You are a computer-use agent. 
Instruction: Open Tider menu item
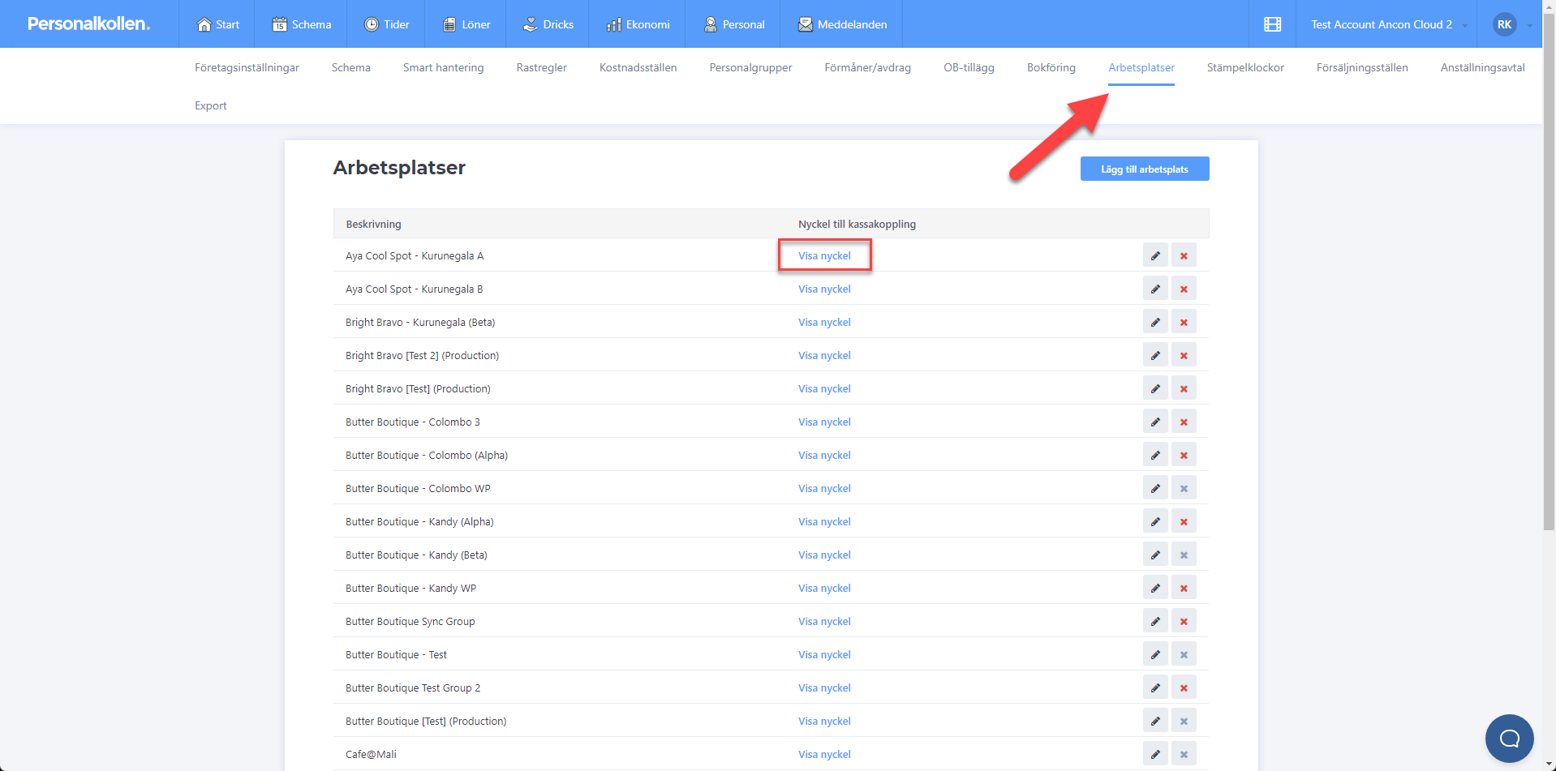[x=386, y=24]
